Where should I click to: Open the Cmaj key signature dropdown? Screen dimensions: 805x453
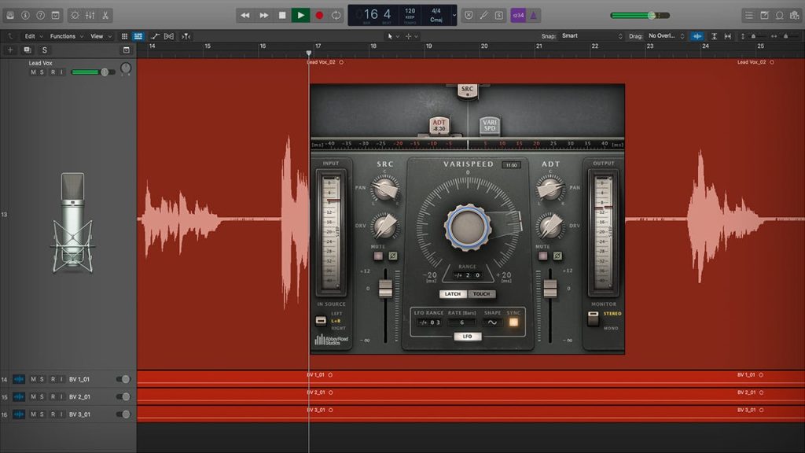(437, 18)
